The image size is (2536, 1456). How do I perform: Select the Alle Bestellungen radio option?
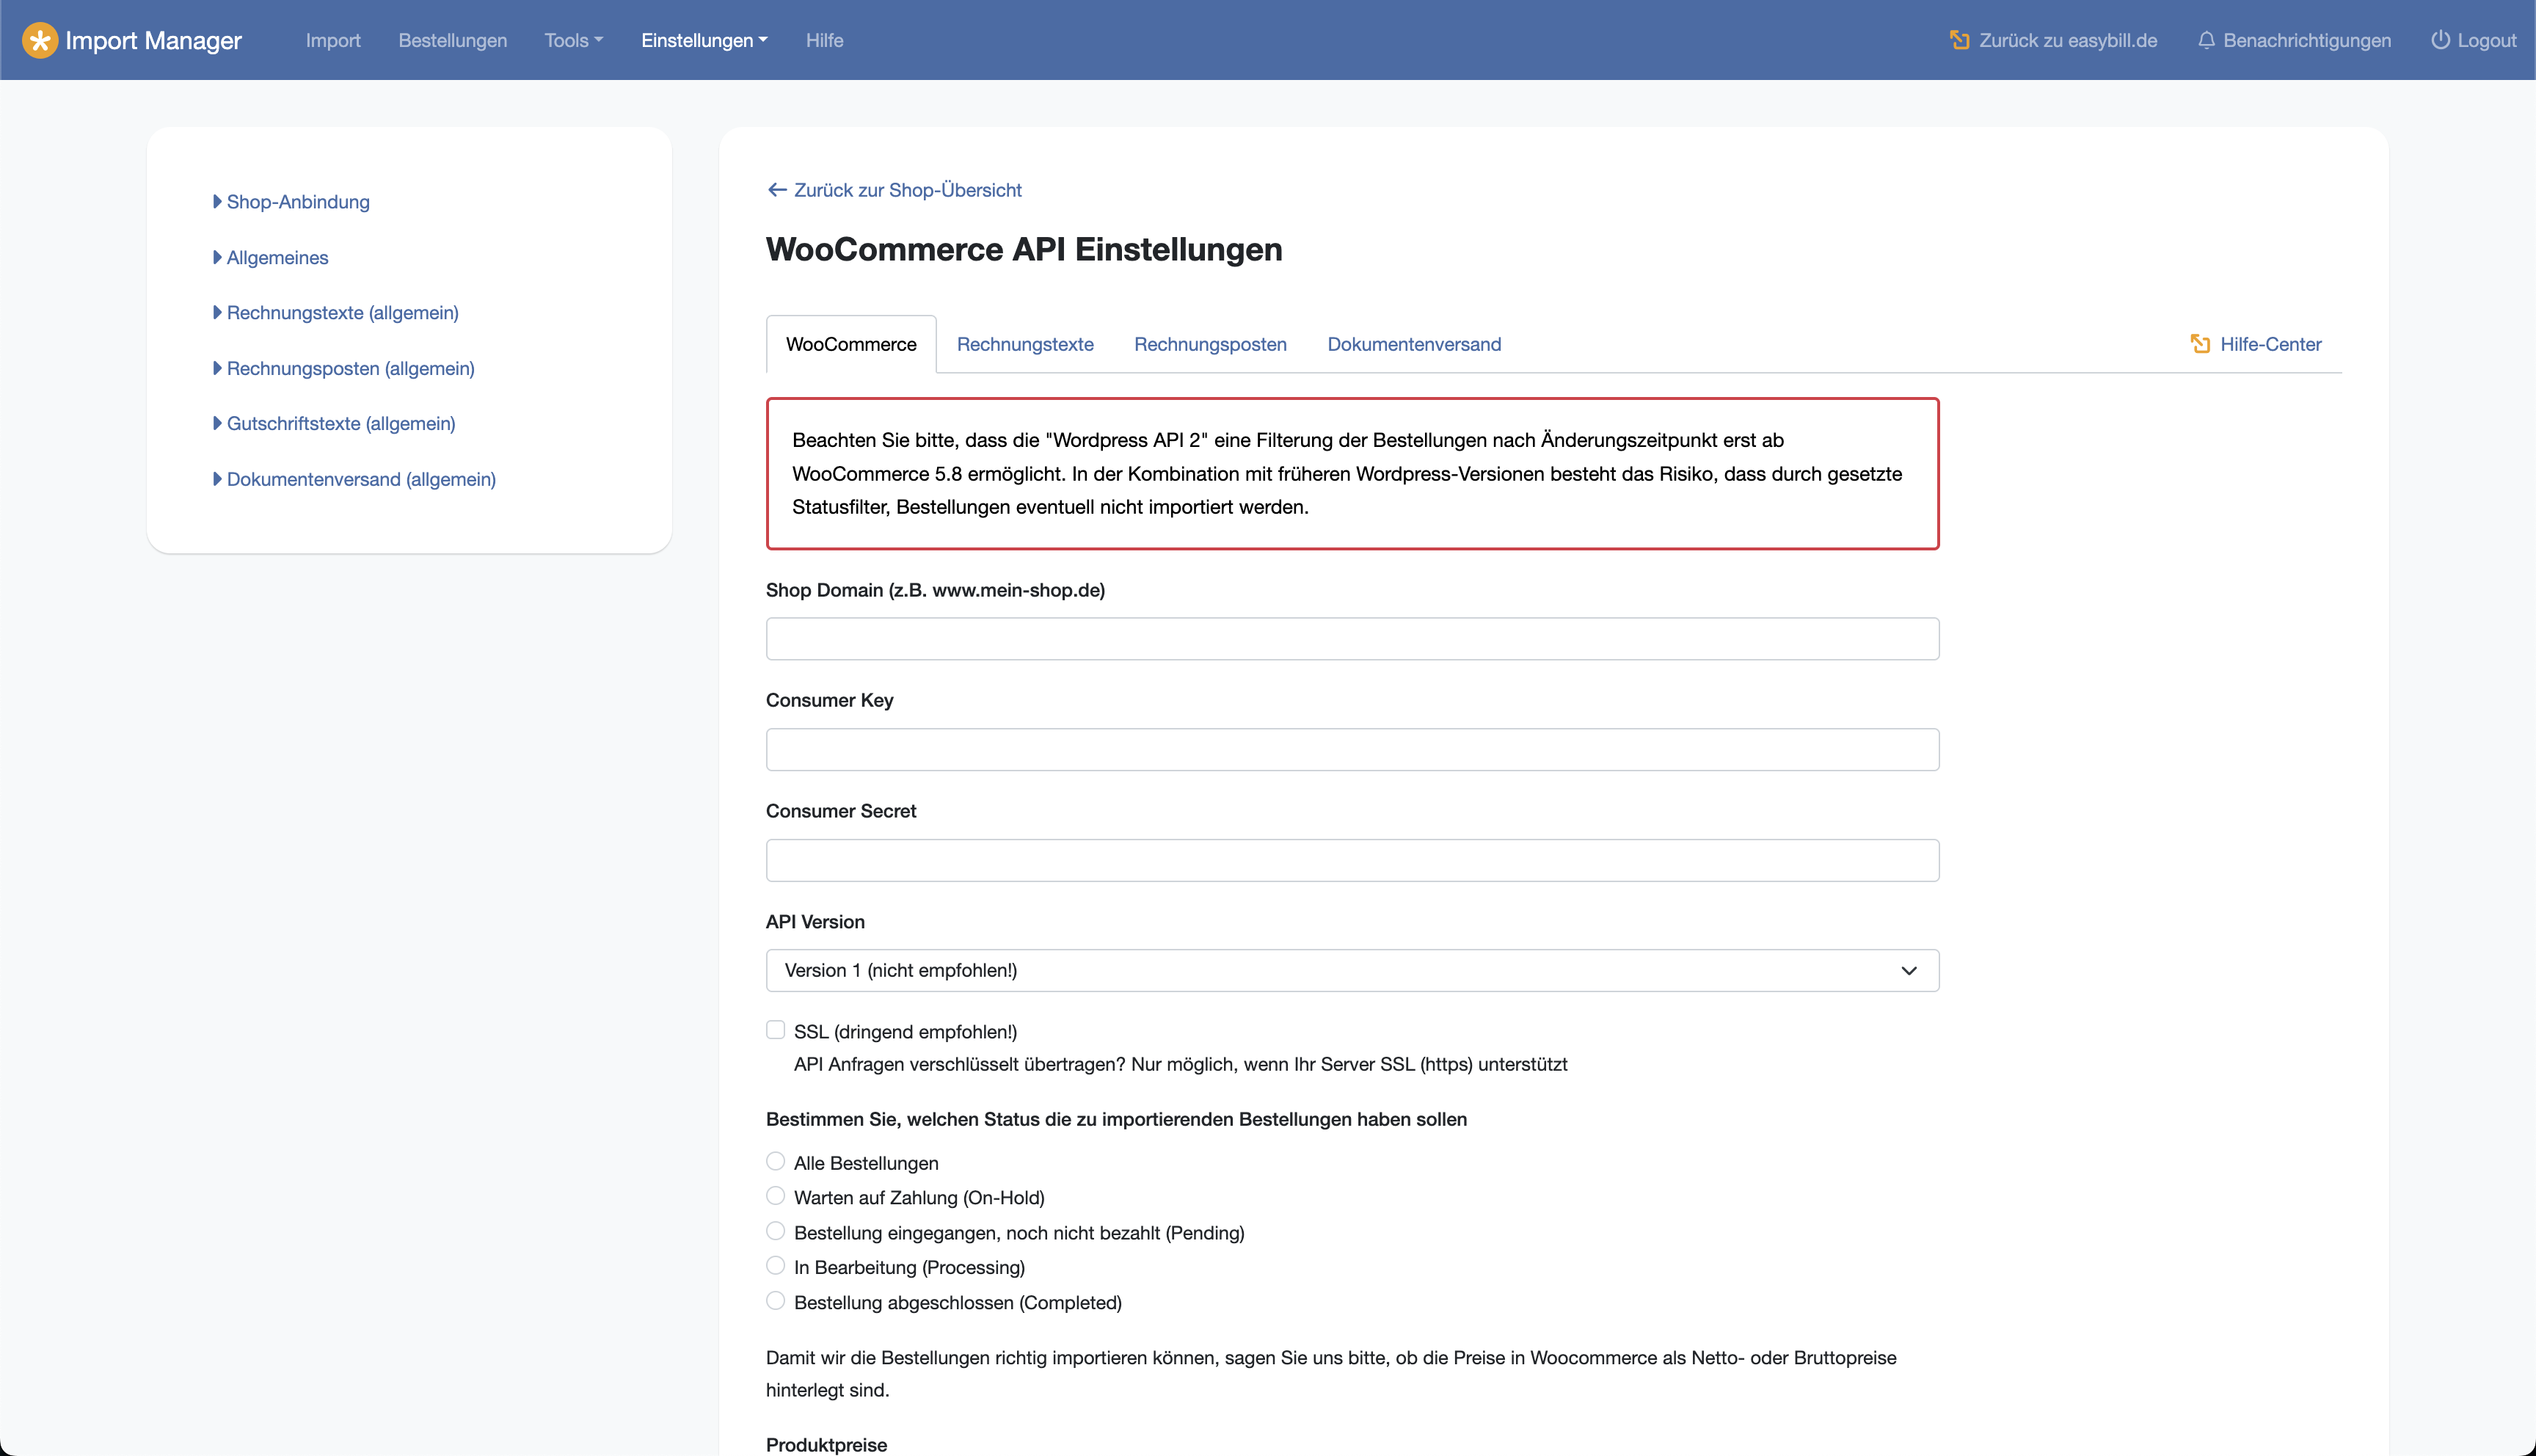coord(776,1161)
